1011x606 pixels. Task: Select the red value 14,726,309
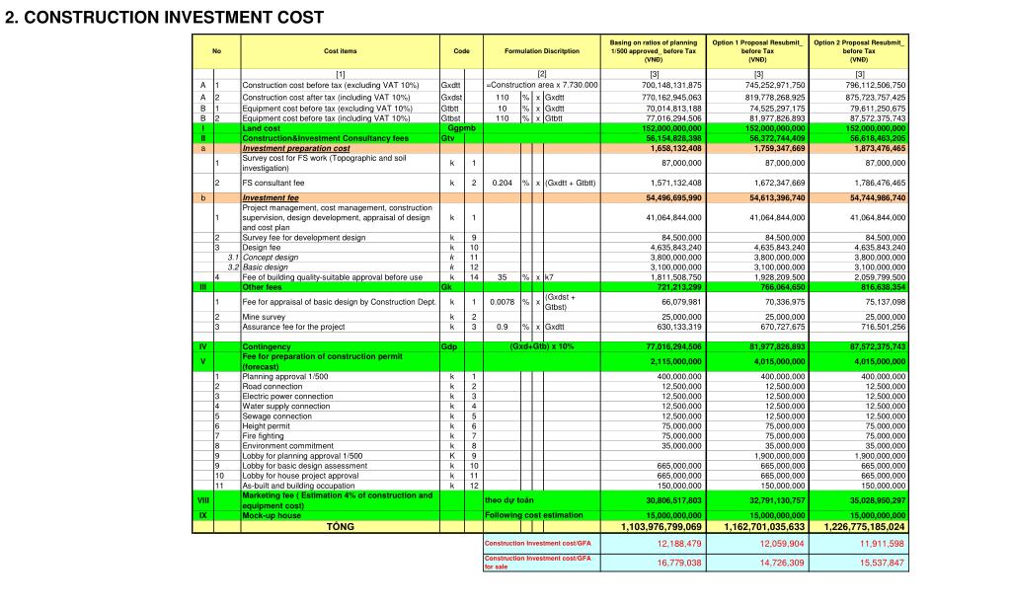tap(782, 563)
